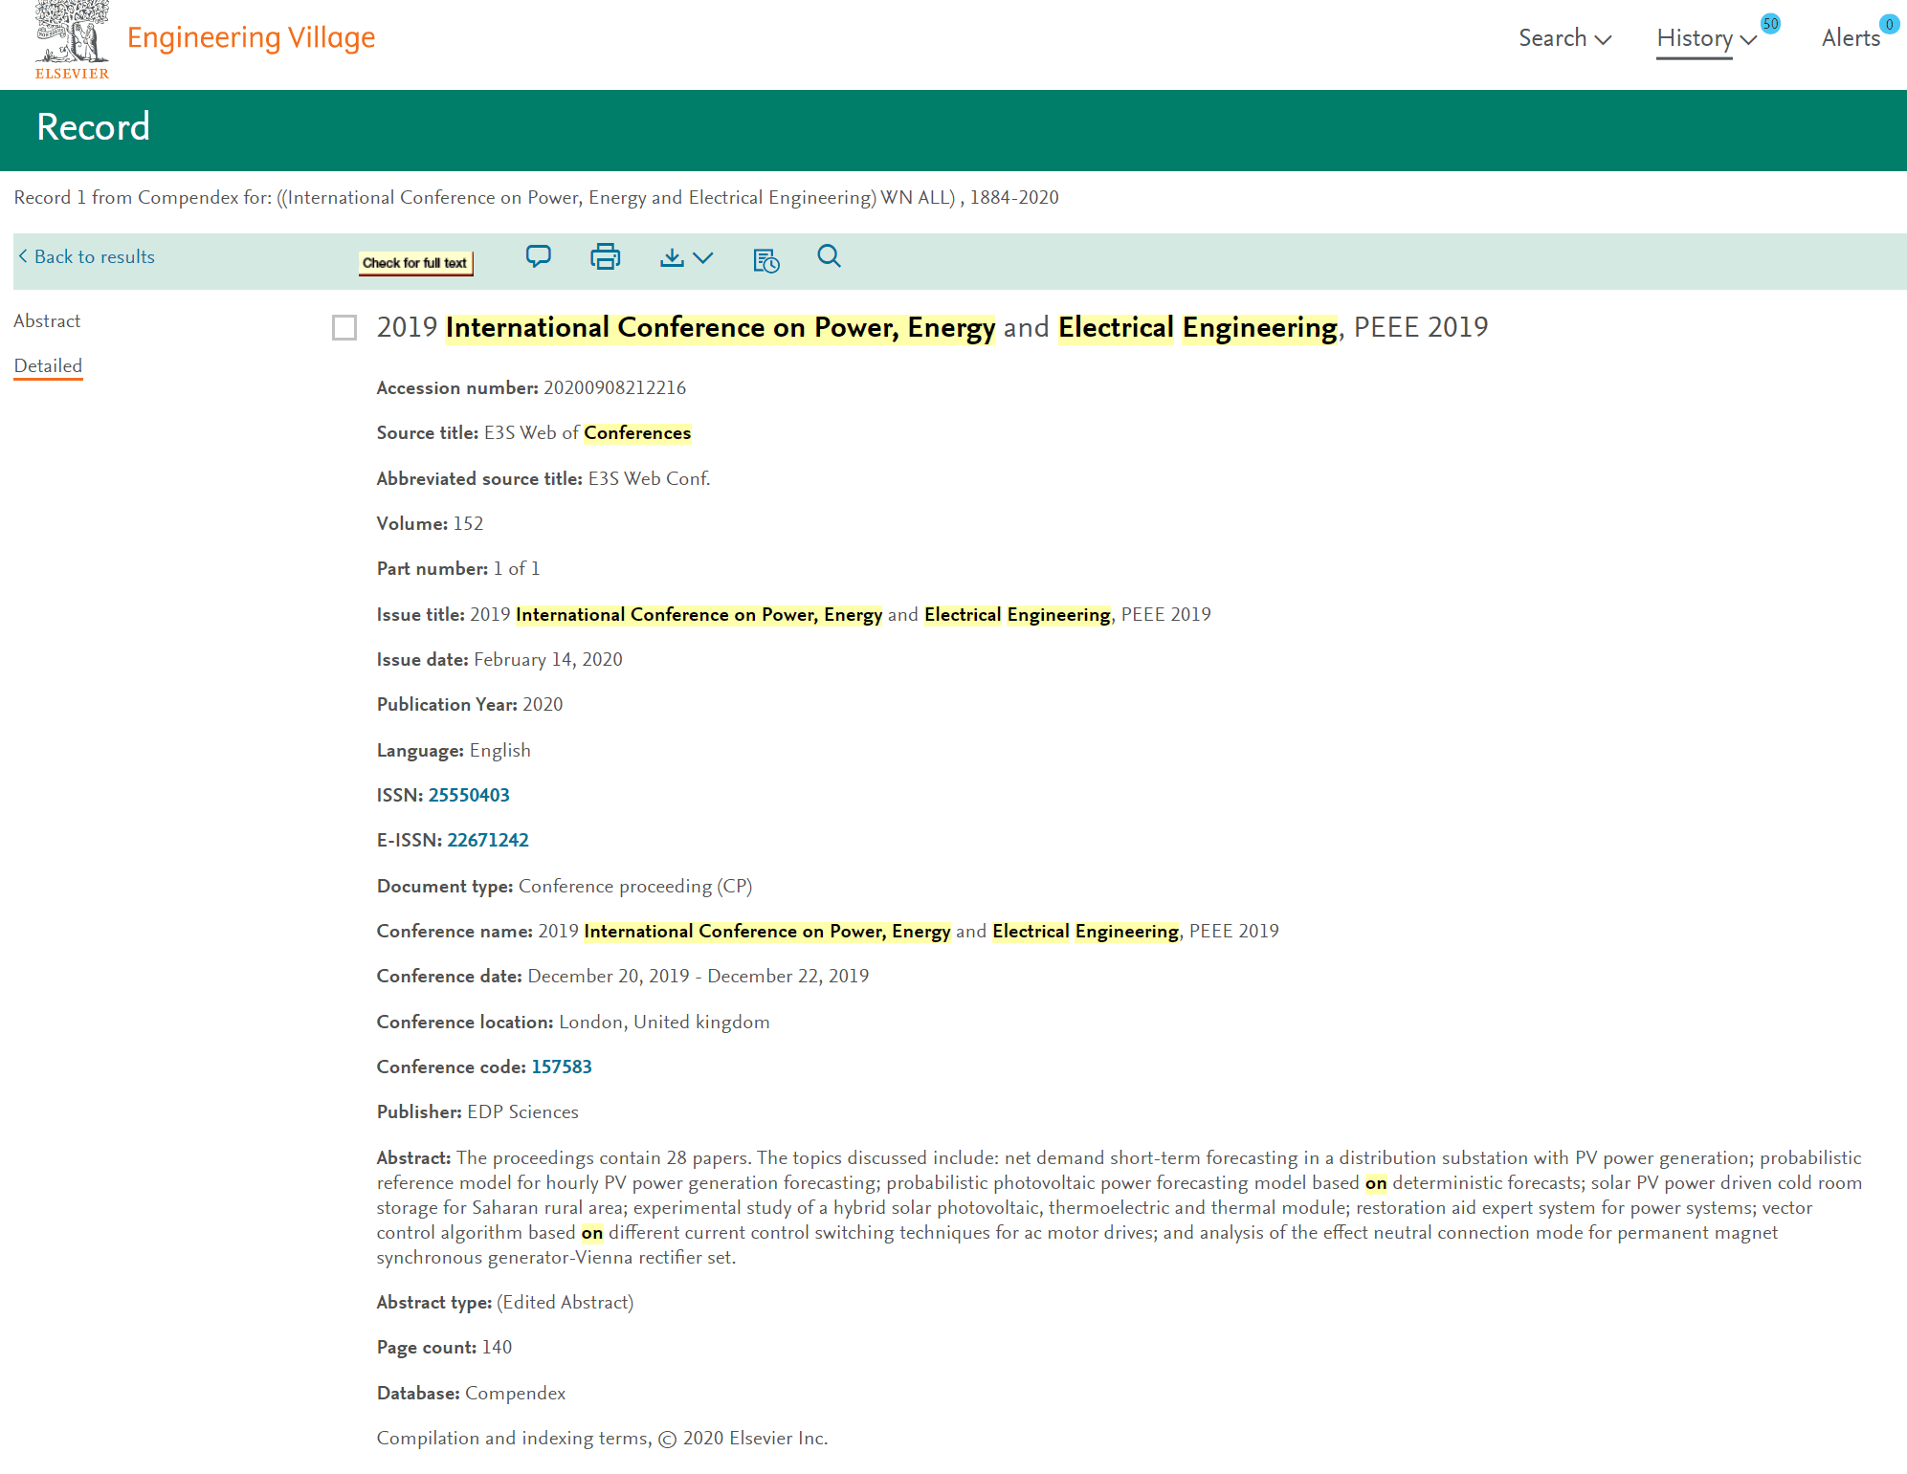Tick the checkbox beside PEEE 2019 title
Image resolution: width=1907 pixels, height=1474 pixels.
click(x=344, y=328)
